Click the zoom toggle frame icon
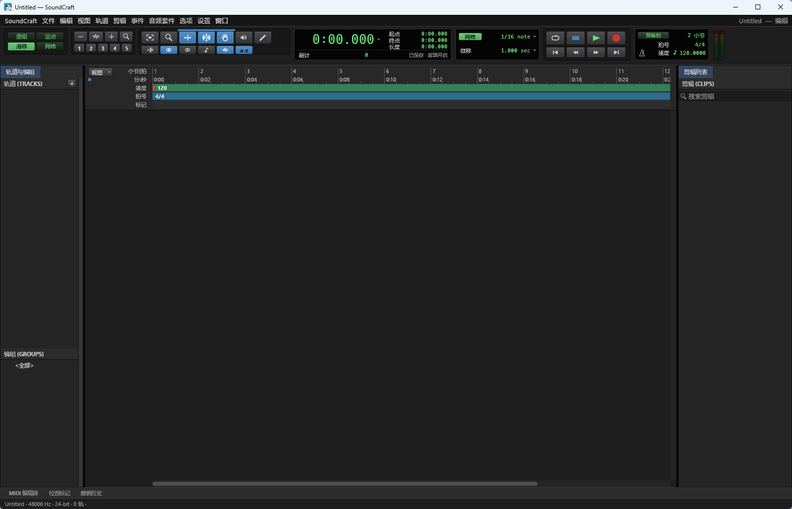The image size is (792, 509). [x=150, y=38]
